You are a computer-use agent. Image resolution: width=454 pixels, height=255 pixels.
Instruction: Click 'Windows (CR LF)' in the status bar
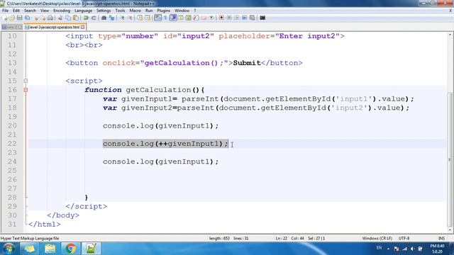pyautogui.click(x=377, y=239)
